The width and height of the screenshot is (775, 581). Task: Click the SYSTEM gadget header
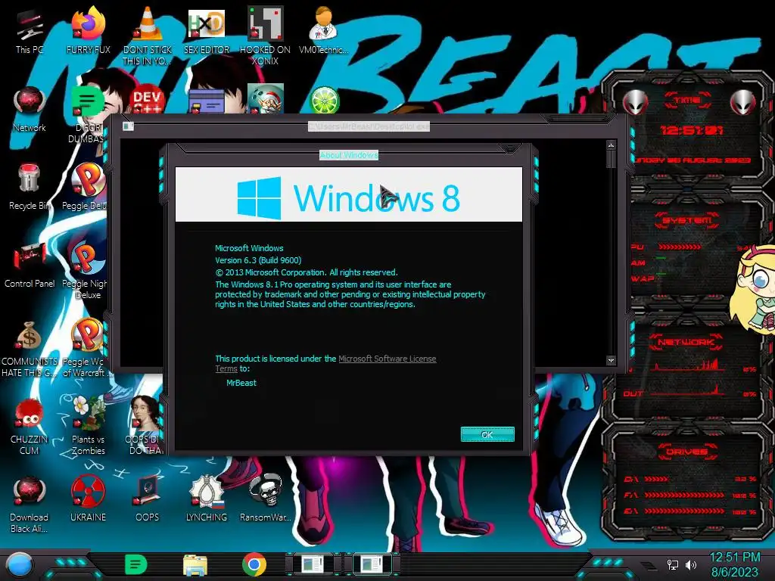[x=687, y=220]
